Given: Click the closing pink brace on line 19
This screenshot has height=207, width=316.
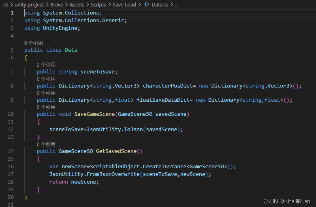Looking at the screenshot, I should [38, 190].
